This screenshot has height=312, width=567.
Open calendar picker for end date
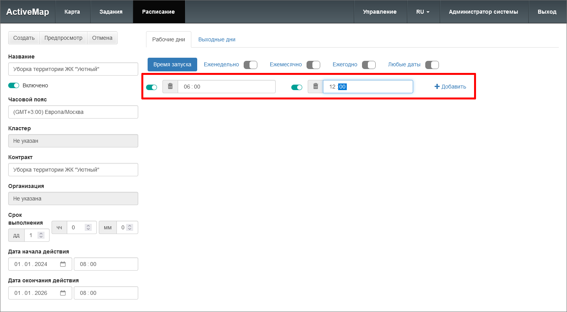tap(63, 293)
